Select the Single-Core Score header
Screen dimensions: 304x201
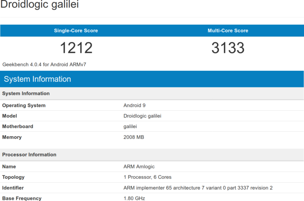tap(76, 30)
